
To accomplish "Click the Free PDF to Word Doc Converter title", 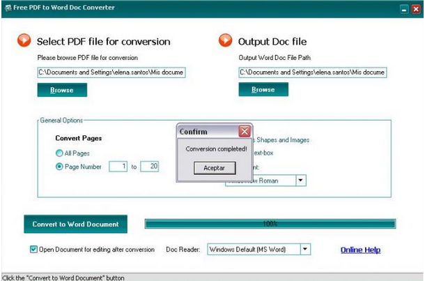I will (64, 8).
